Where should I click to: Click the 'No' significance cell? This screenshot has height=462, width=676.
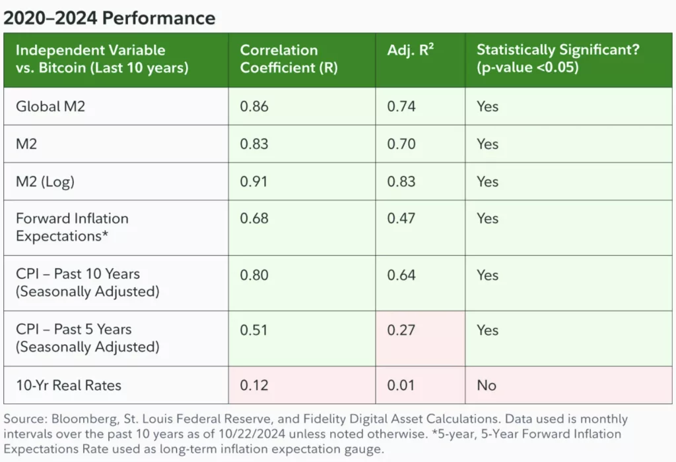point(487,386)
